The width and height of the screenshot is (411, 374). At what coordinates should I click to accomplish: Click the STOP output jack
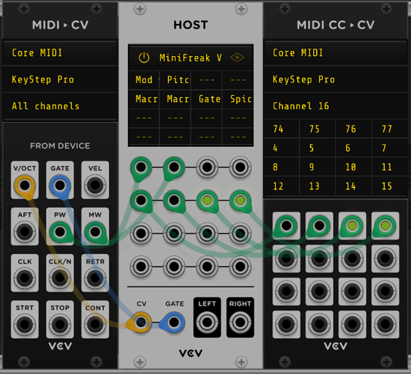pos(60,325)
